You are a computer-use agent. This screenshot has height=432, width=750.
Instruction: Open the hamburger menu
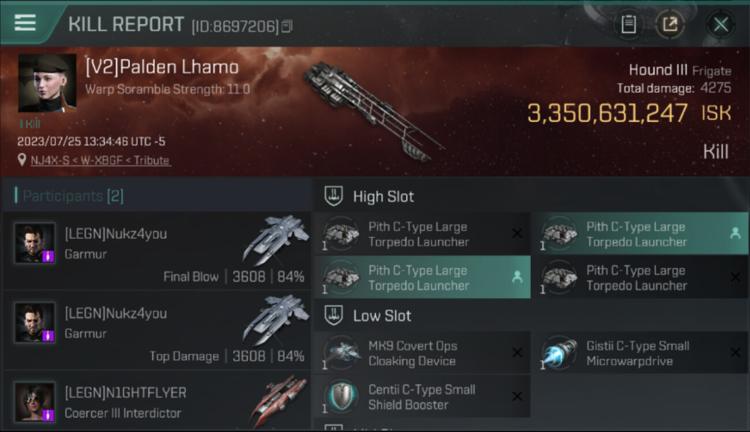tap(25, 23)
